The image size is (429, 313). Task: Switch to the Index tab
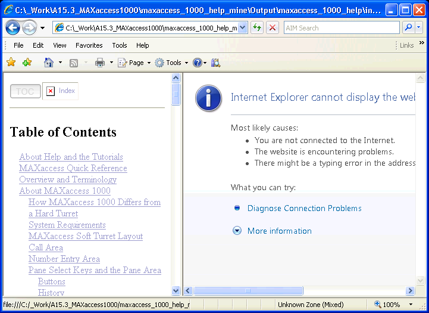pyautogui.click(x=61, y=91)
